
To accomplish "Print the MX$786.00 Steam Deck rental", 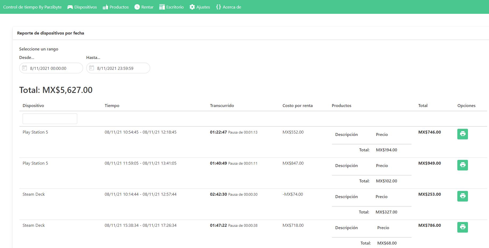I will 462,227.
